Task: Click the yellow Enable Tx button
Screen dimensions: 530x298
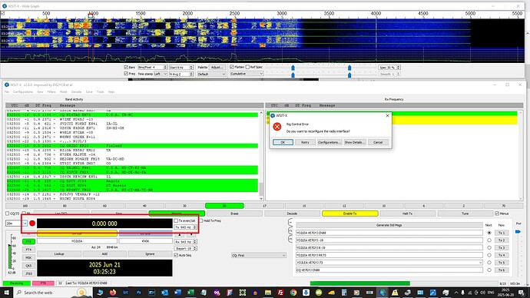Action: point(349,214)
